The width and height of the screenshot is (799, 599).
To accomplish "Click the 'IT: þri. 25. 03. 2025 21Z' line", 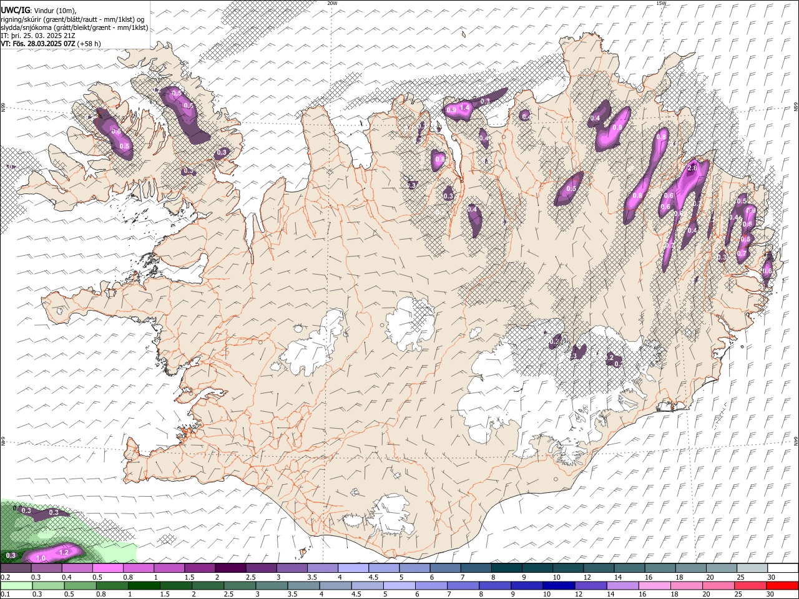I will pos(37,36).
